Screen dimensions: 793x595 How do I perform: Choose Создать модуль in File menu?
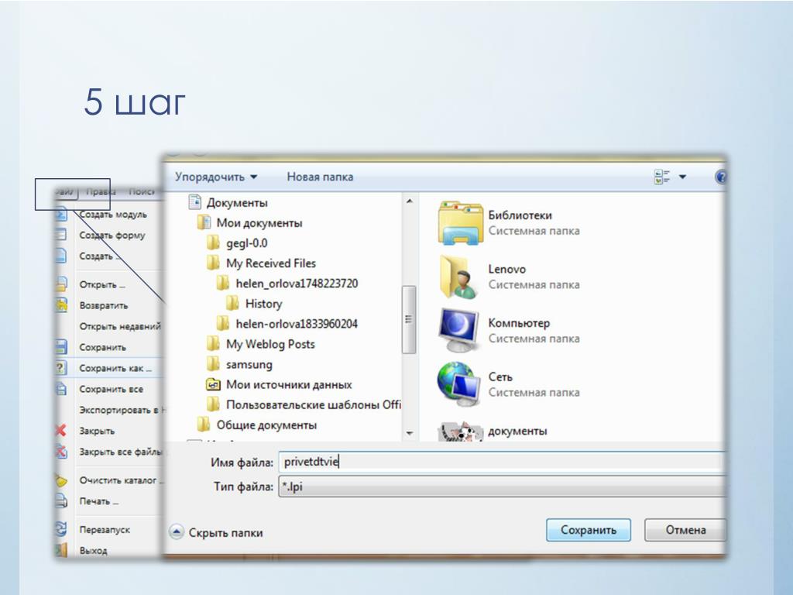[113, 215]
